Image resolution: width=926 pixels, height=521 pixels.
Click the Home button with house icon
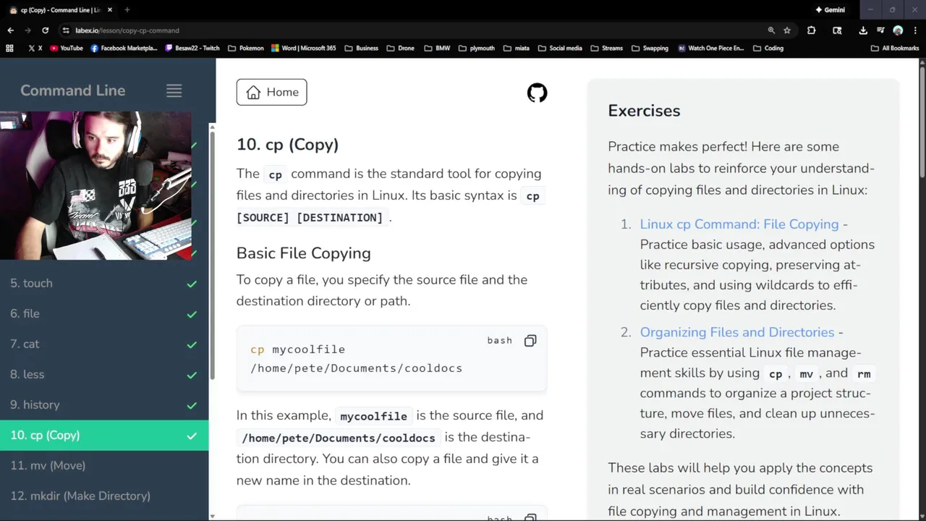pos(271,92)
